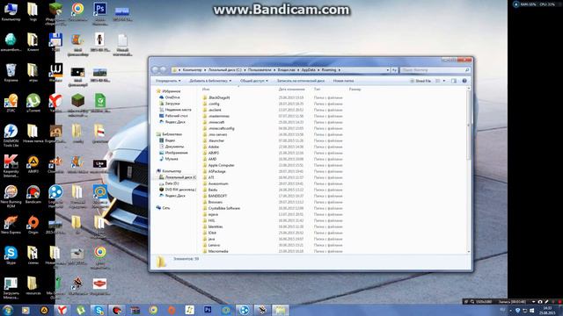Open the Корзина recycle bin icon
The image size is (563, 316).
[11, 72]
